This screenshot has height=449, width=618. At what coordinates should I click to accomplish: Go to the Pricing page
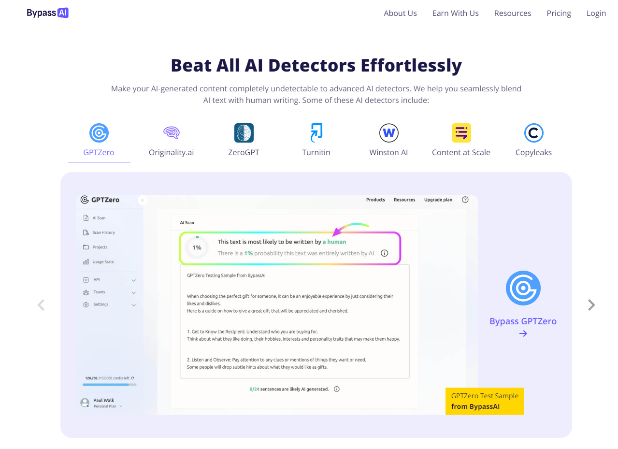click(559, 13)
